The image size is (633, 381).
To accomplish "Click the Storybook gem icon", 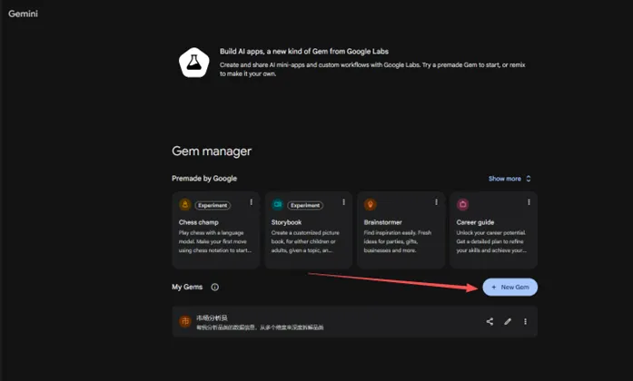I will click(277, 204).
